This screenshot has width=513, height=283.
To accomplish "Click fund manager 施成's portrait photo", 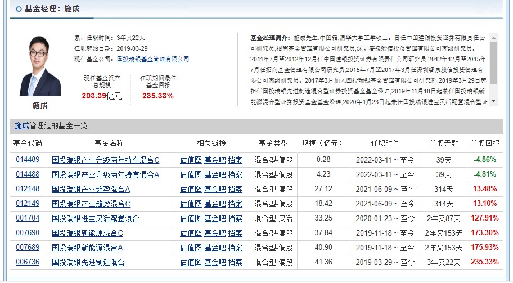I will tap(40, 66).
